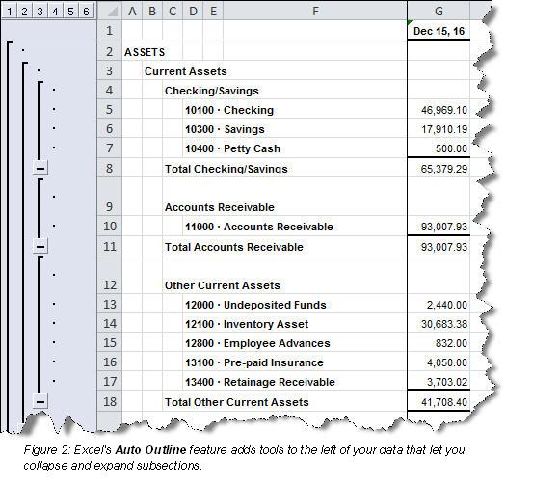The width and height of the screenshot is (559, 483).
Task: Click '11000 · Accounts Receivable' cell
Action: tap(259, 227)
